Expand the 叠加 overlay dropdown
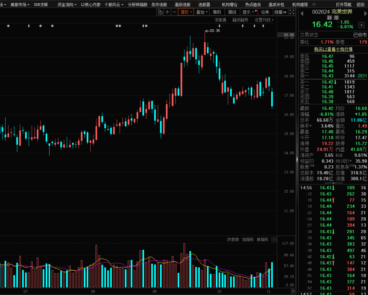This screenshot has width=368, height=295. point(202,12)
